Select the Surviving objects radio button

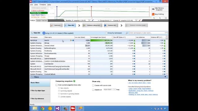59,91
